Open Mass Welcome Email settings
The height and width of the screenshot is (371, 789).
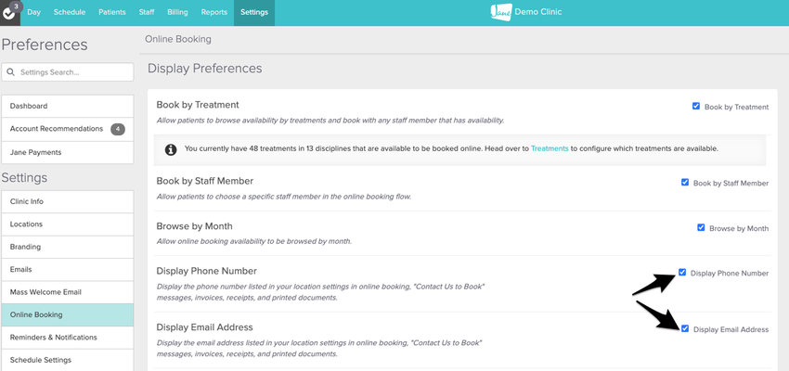coord(68,292)
